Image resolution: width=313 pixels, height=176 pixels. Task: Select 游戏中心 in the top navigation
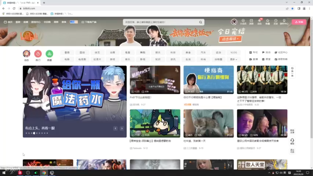click(x=36, y=22)
